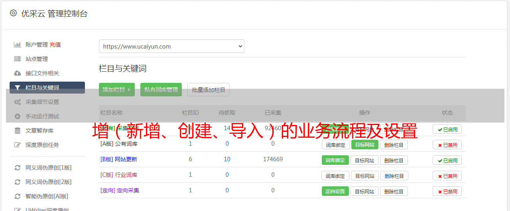The width and height of the screenshot is (510, 211).
Task: Open 手动运行测试 via its play icon
Action: tap(17, 116)
